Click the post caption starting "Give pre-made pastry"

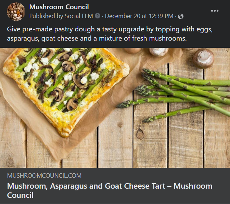point(110,29)
